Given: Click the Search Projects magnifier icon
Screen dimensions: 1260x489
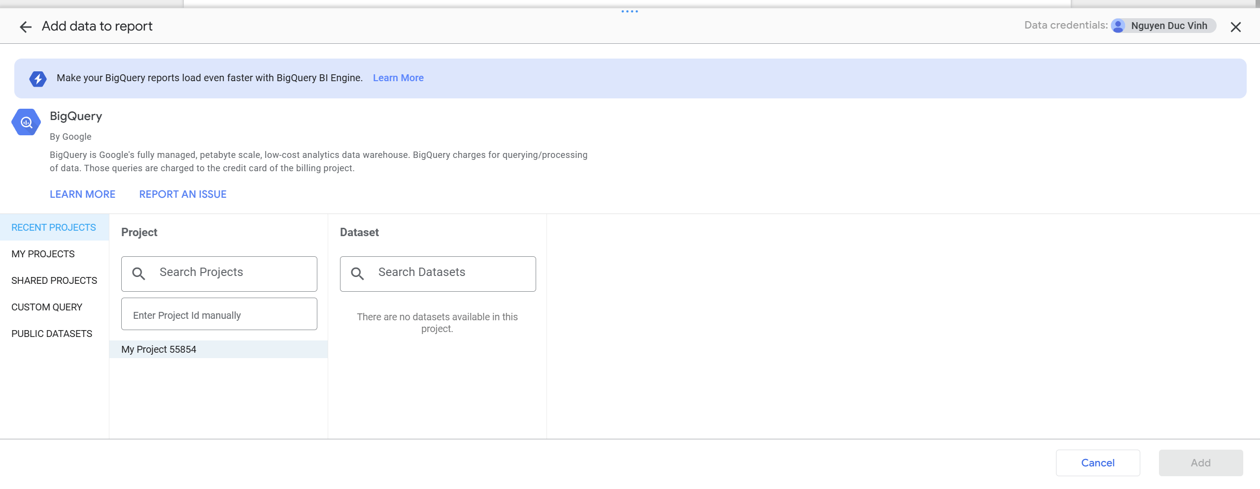Looking at the screenshot, I should coord(138,274).
